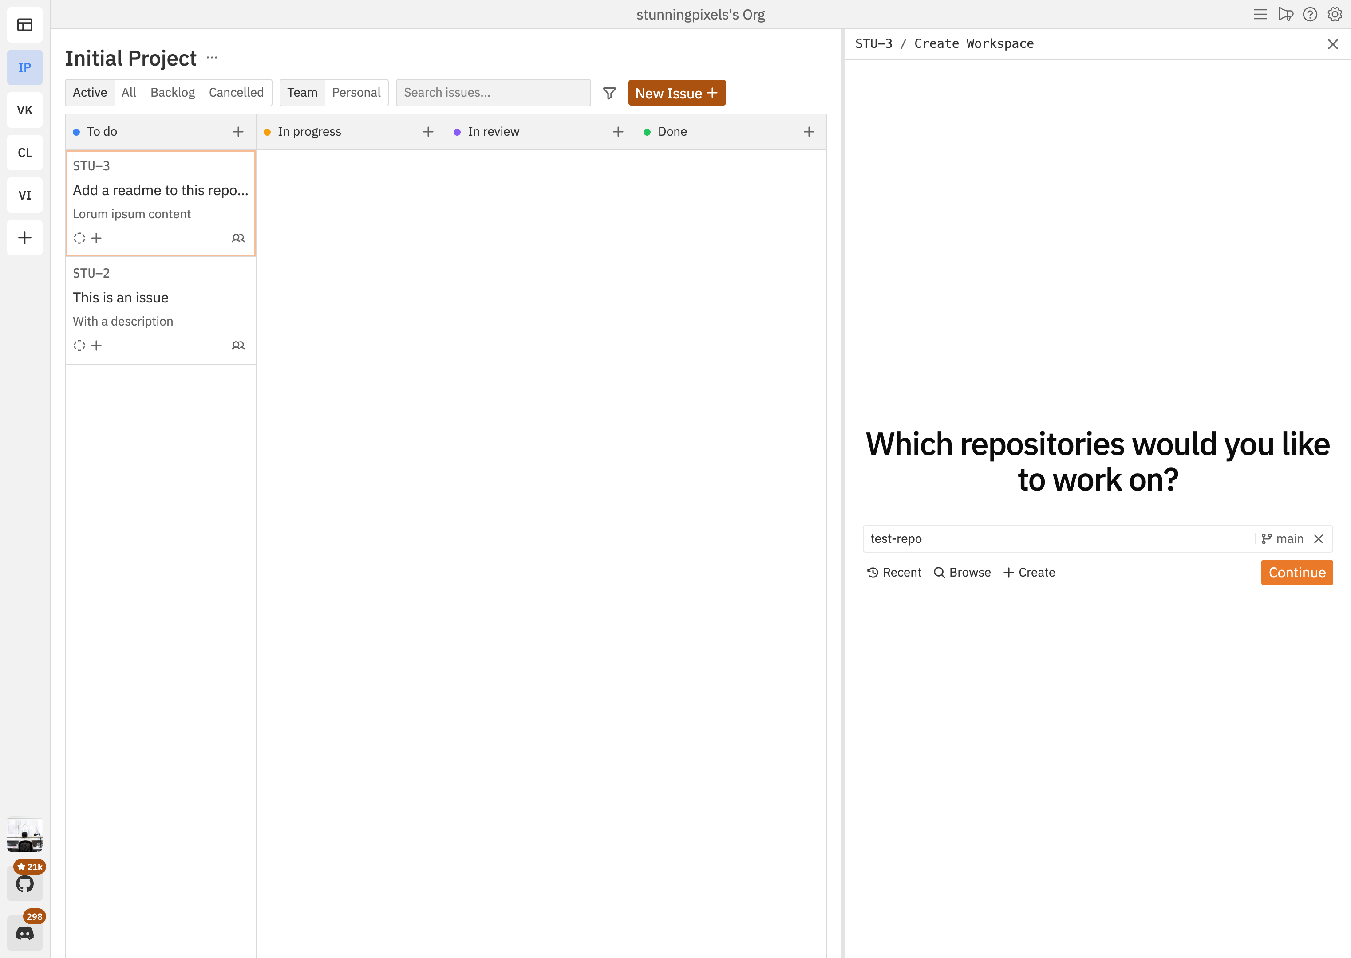Open help with the question mark icon
The width and height of the screenshot is (1351, 958).
click(1310, 14)
